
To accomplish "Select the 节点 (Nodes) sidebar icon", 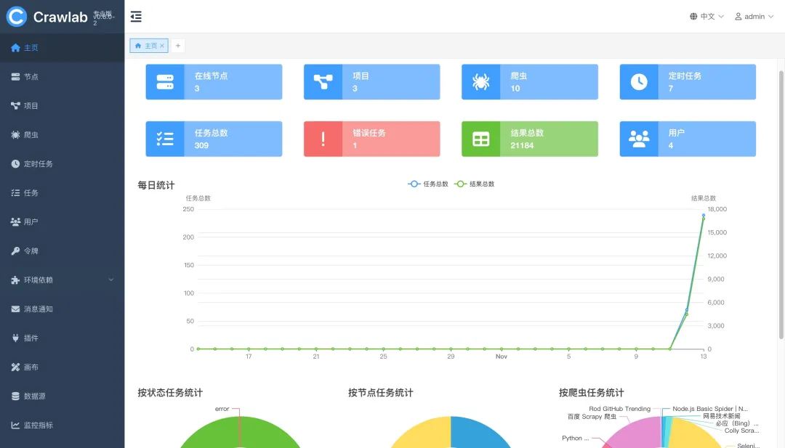I will 29,76.
